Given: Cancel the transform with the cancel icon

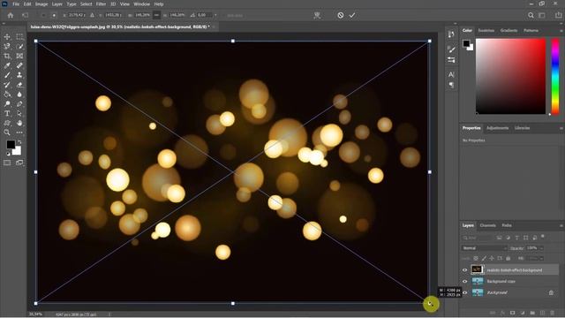Looking at the screenshot, I should click(x=340, y=15).
